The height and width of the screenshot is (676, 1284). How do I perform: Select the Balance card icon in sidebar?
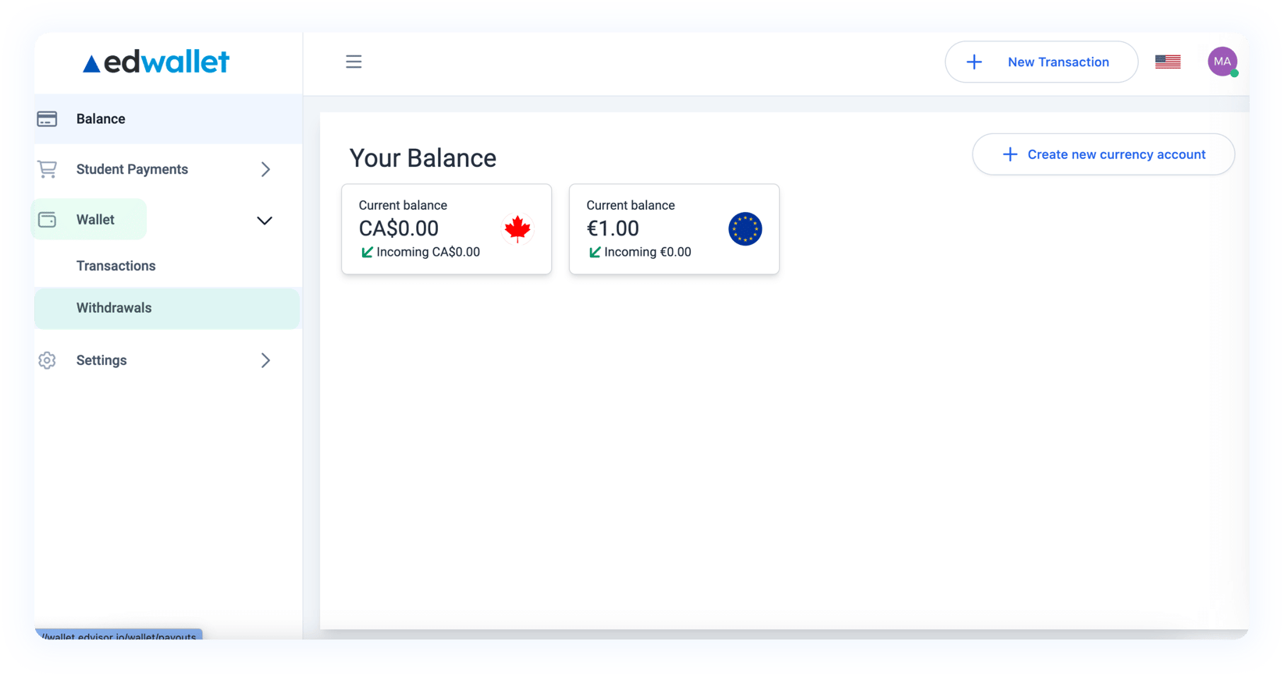[x=48, y=119]
